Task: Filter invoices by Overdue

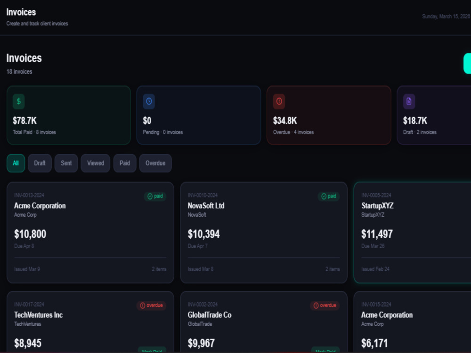Action: click(x=155, y=163)
